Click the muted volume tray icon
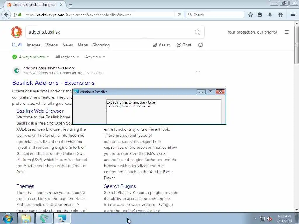Image resolution: width=299 pixels, height=224 pixels. 270,219
